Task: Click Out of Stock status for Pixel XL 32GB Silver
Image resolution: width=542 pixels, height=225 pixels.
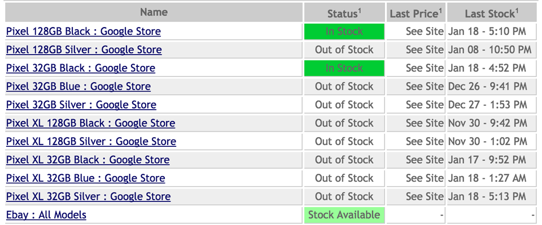Action: tap(344, 196)
